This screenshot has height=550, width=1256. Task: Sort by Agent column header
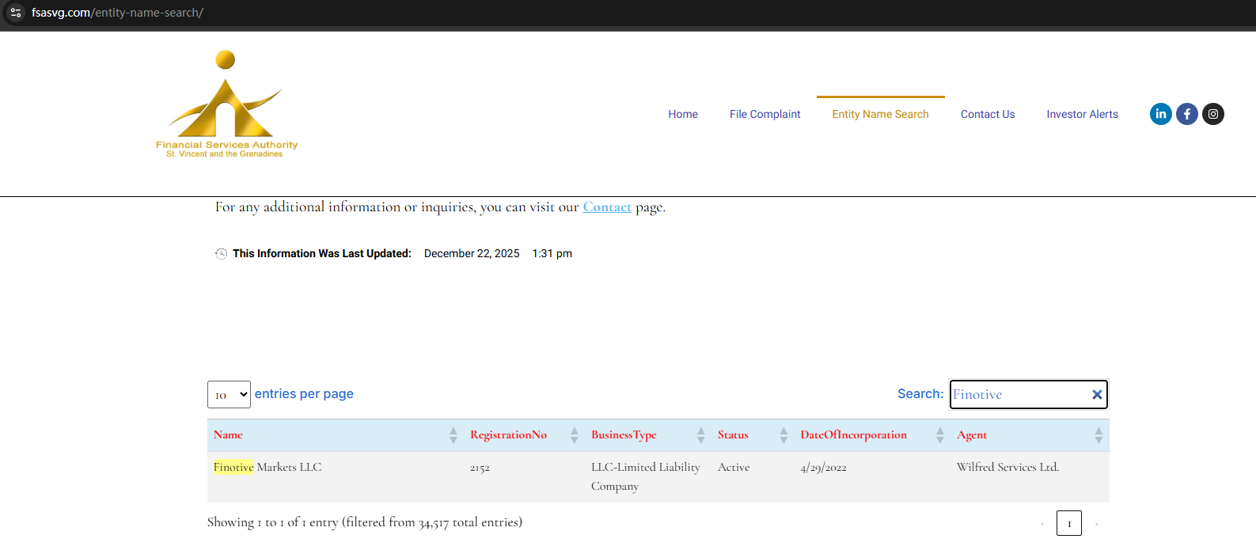pos(972,435)
